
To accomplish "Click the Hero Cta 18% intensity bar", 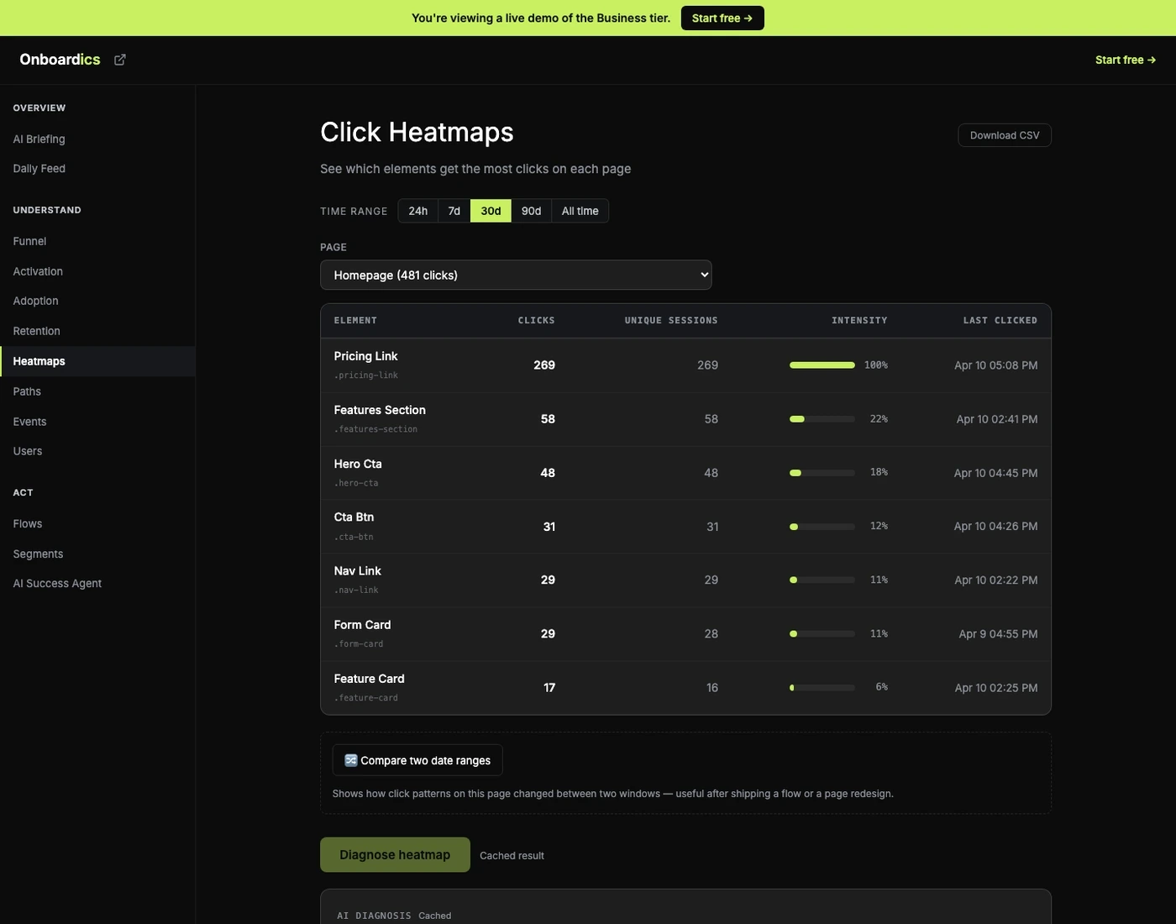I will (x=822, y=473).
